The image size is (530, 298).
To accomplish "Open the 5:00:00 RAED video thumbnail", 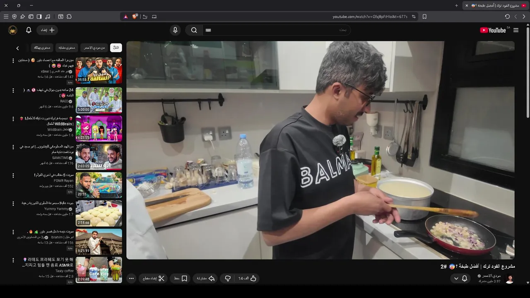I will click(x=99, y=100).
